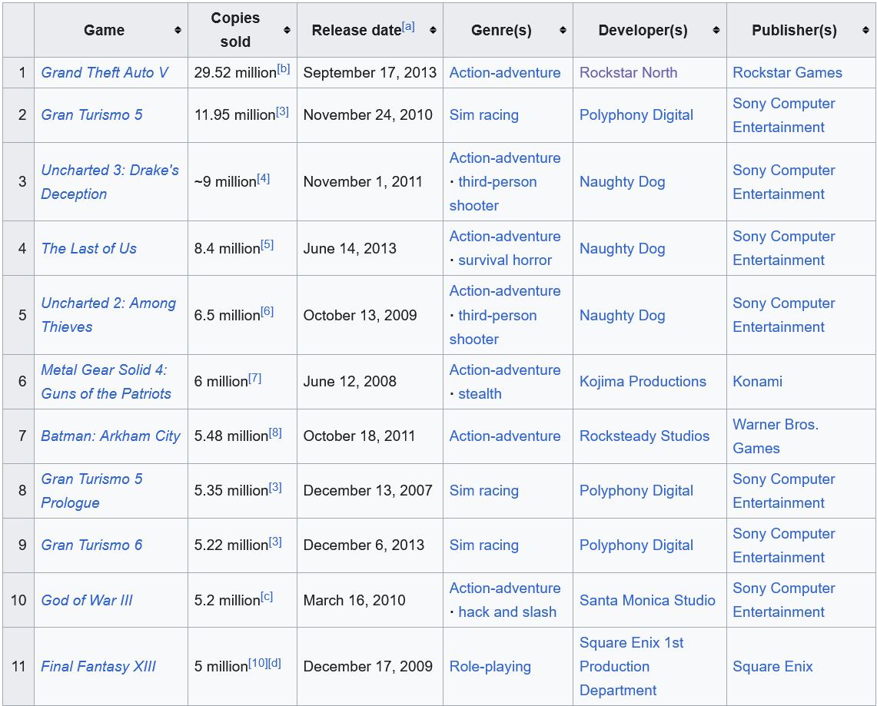Open hack and slash genre link
This screenshot has width=877, height=706.
click(507, 612)
